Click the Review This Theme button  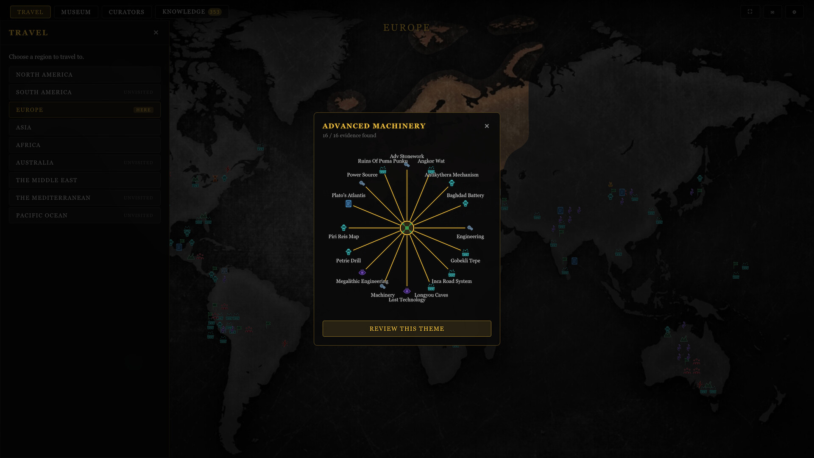pos(407,329)
